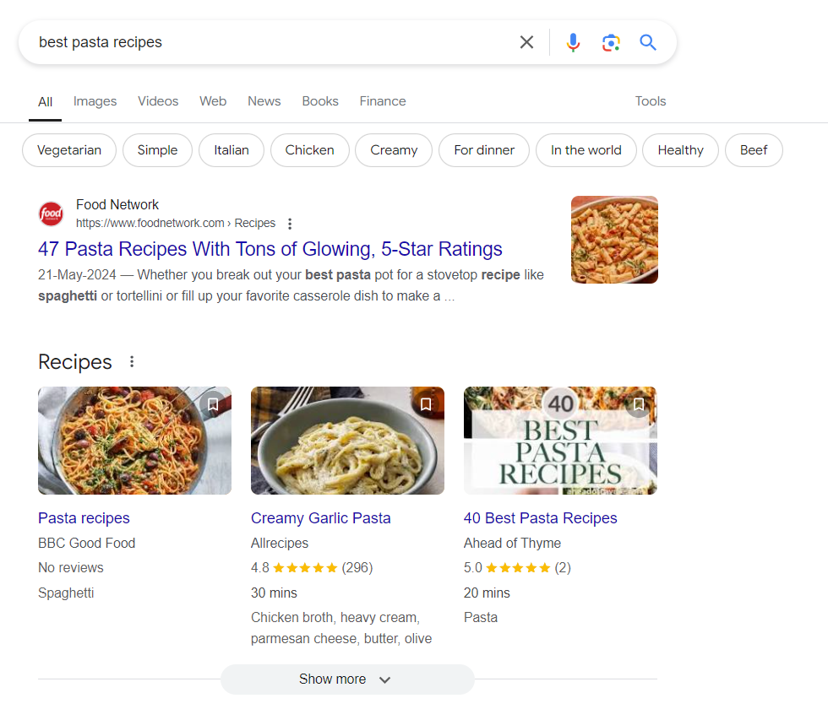Open more options dots for Food Network result
This screenshot has height=720, width=828.
[289, 224]
